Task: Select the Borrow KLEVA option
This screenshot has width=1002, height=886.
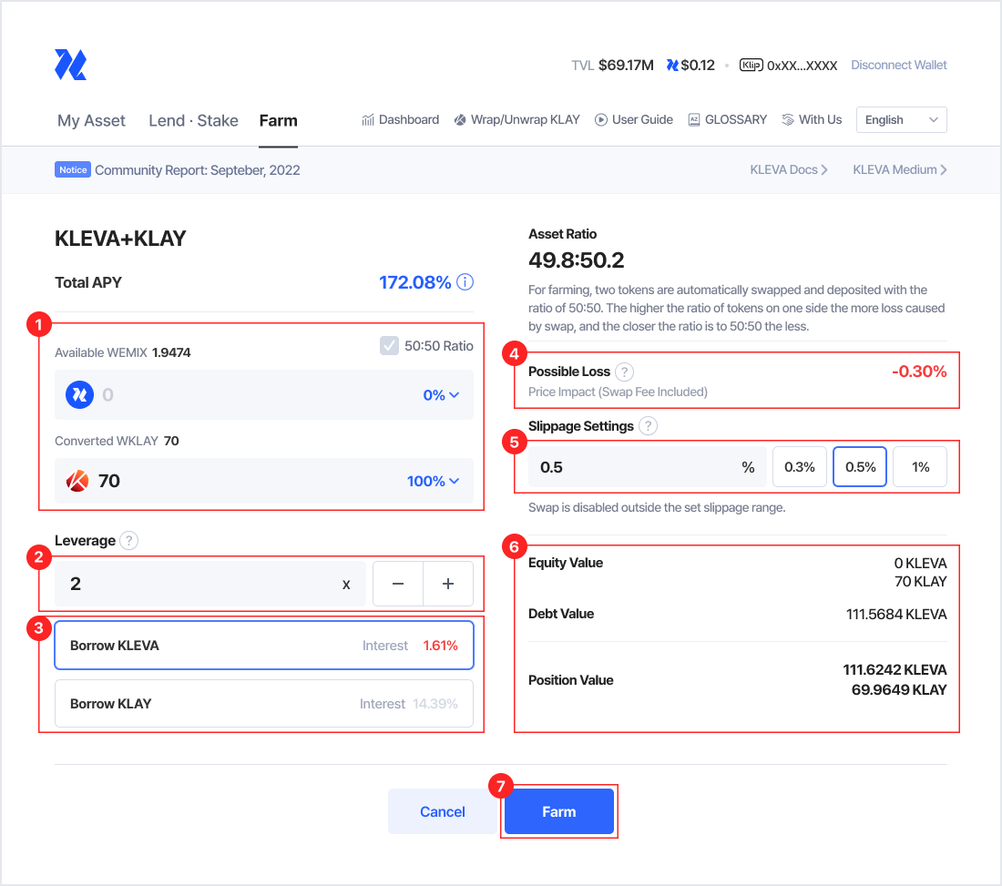Action: tap(264, 646)
